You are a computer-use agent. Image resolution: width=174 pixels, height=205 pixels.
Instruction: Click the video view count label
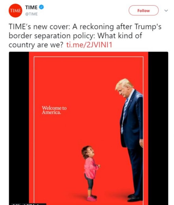pos(34,204)
